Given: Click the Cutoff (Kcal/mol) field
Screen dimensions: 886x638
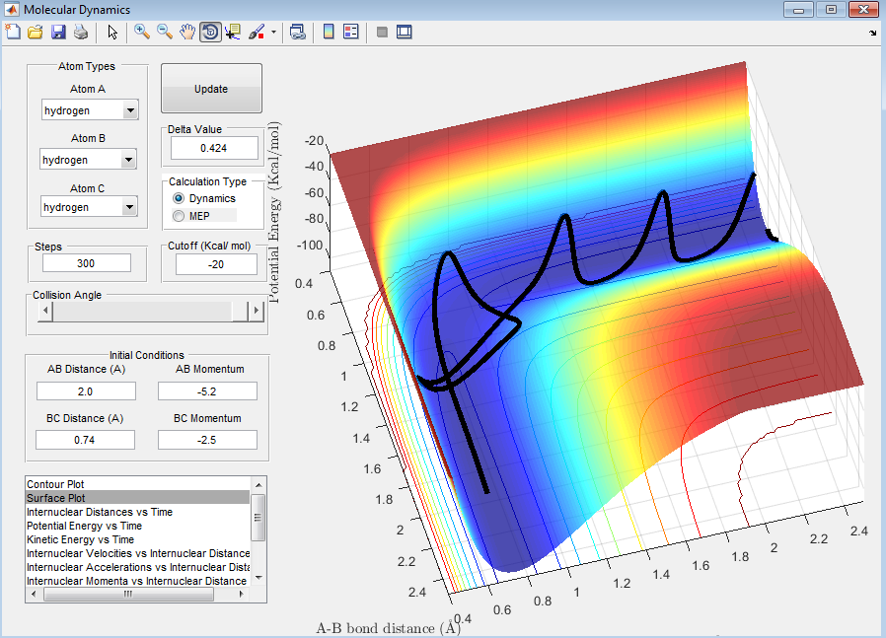Looking at the screenshot, I should pos(216,264).
